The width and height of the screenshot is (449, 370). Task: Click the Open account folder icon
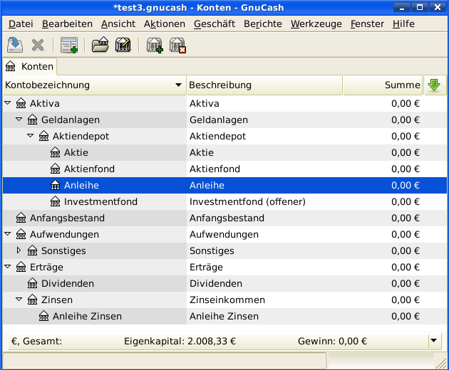point(100,46)
